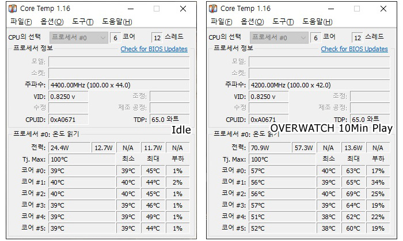Open 옵션(O) menu in left window
The width and height of the screenshot is (403, 241).
[52, 21]
